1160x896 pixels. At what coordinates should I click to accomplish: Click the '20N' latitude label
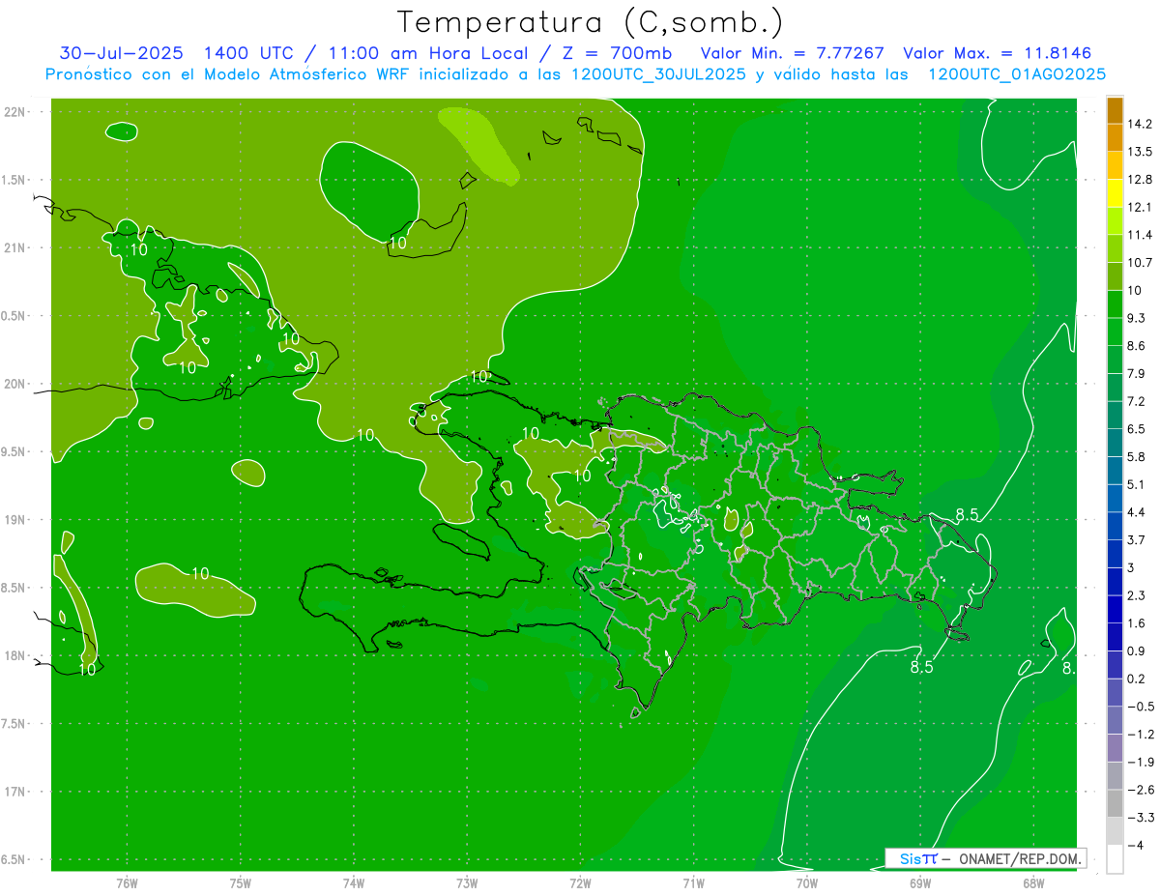(15, 384)
